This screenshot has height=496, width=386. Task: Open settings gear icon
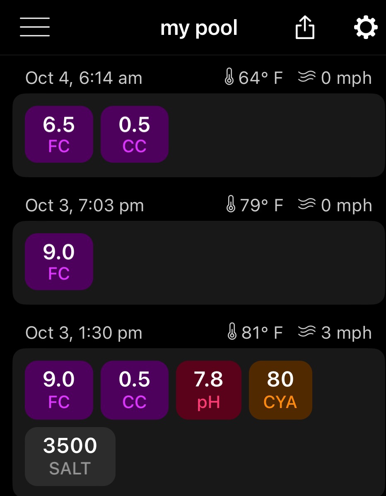[x=365, y=27]
